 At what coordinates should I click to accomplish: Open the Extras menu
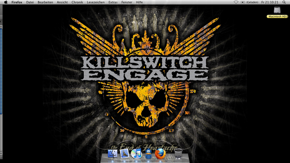[113, 2]
